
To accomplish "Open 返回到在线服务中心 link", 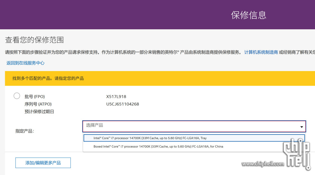I will (25, 63).
